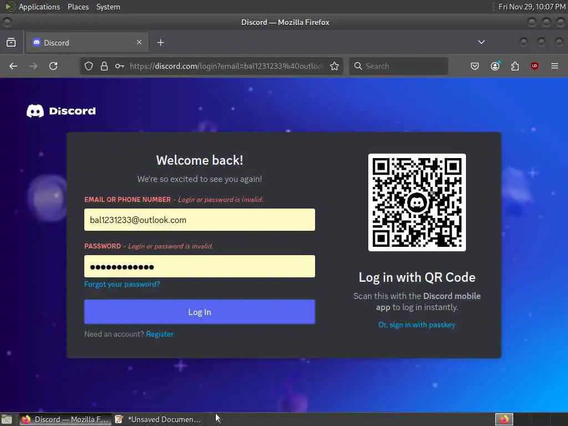Click the Register link

tap(160, 334)
